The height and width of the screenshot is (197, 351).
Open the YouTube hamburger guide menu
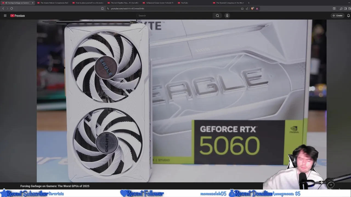[5, 16]
